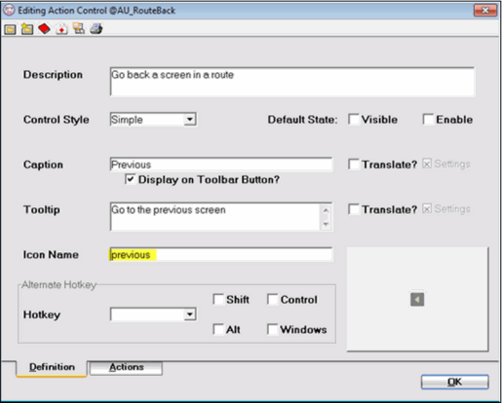Open the Control Style dropdown
502x403 pixels.
[190, 120]
